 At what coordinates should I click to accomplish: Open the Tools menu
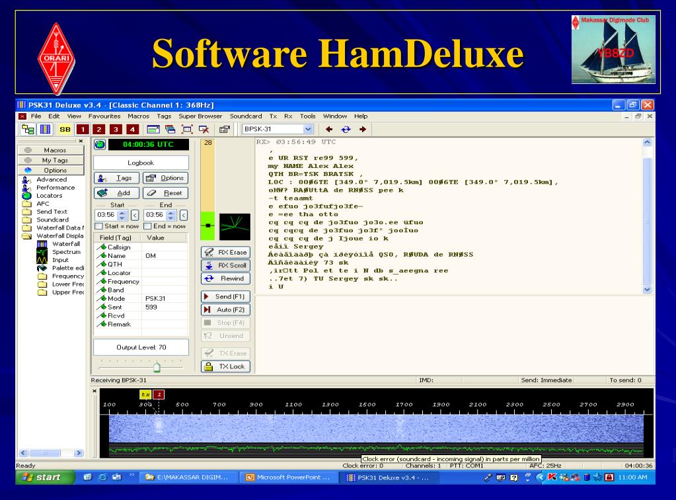(308, 116)
